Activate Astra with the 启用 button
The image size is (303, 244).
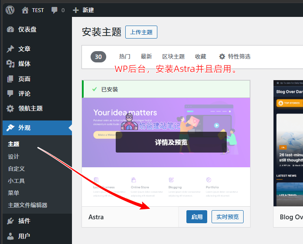tap(197, 217)
